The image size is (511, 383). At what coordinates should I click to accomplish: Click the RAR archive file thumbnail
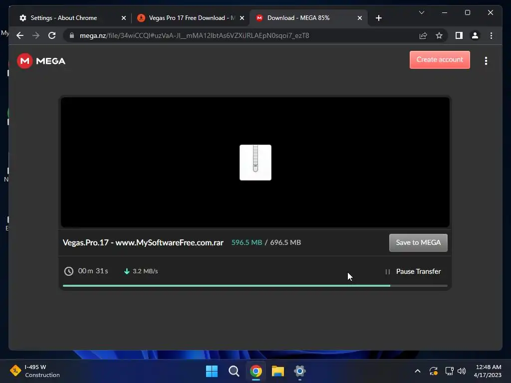(x=255, y=163)
